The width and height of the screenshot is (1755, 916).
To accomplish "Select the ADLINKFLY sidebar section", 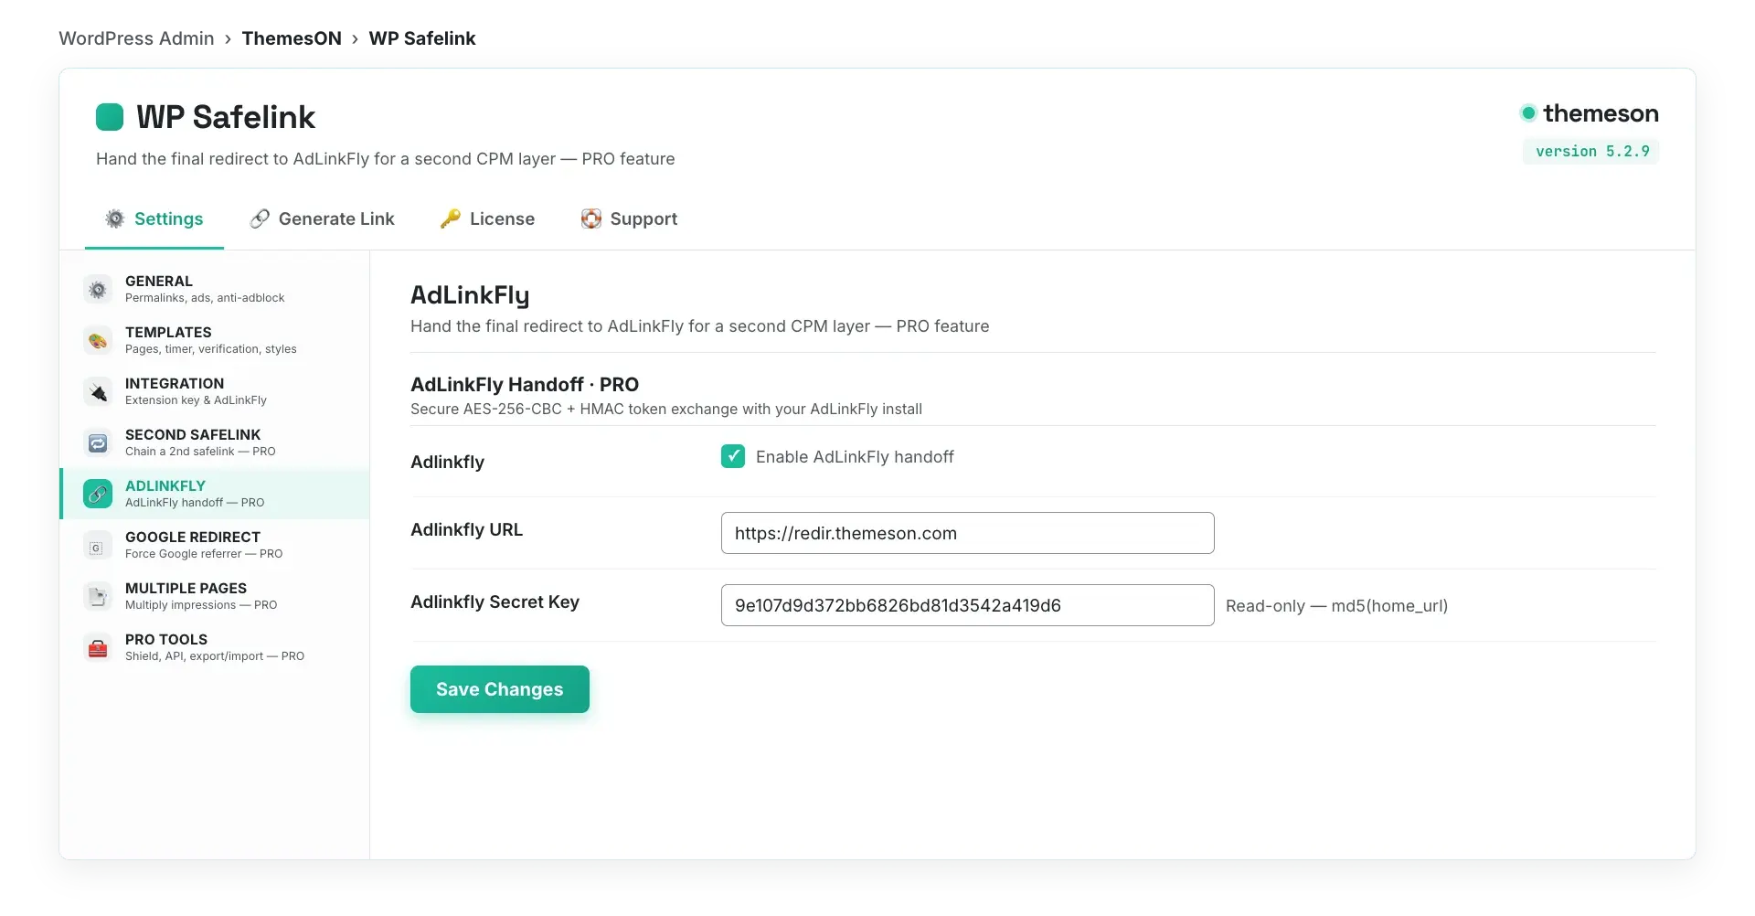I will pyautogui.click(x=215, y=494).
